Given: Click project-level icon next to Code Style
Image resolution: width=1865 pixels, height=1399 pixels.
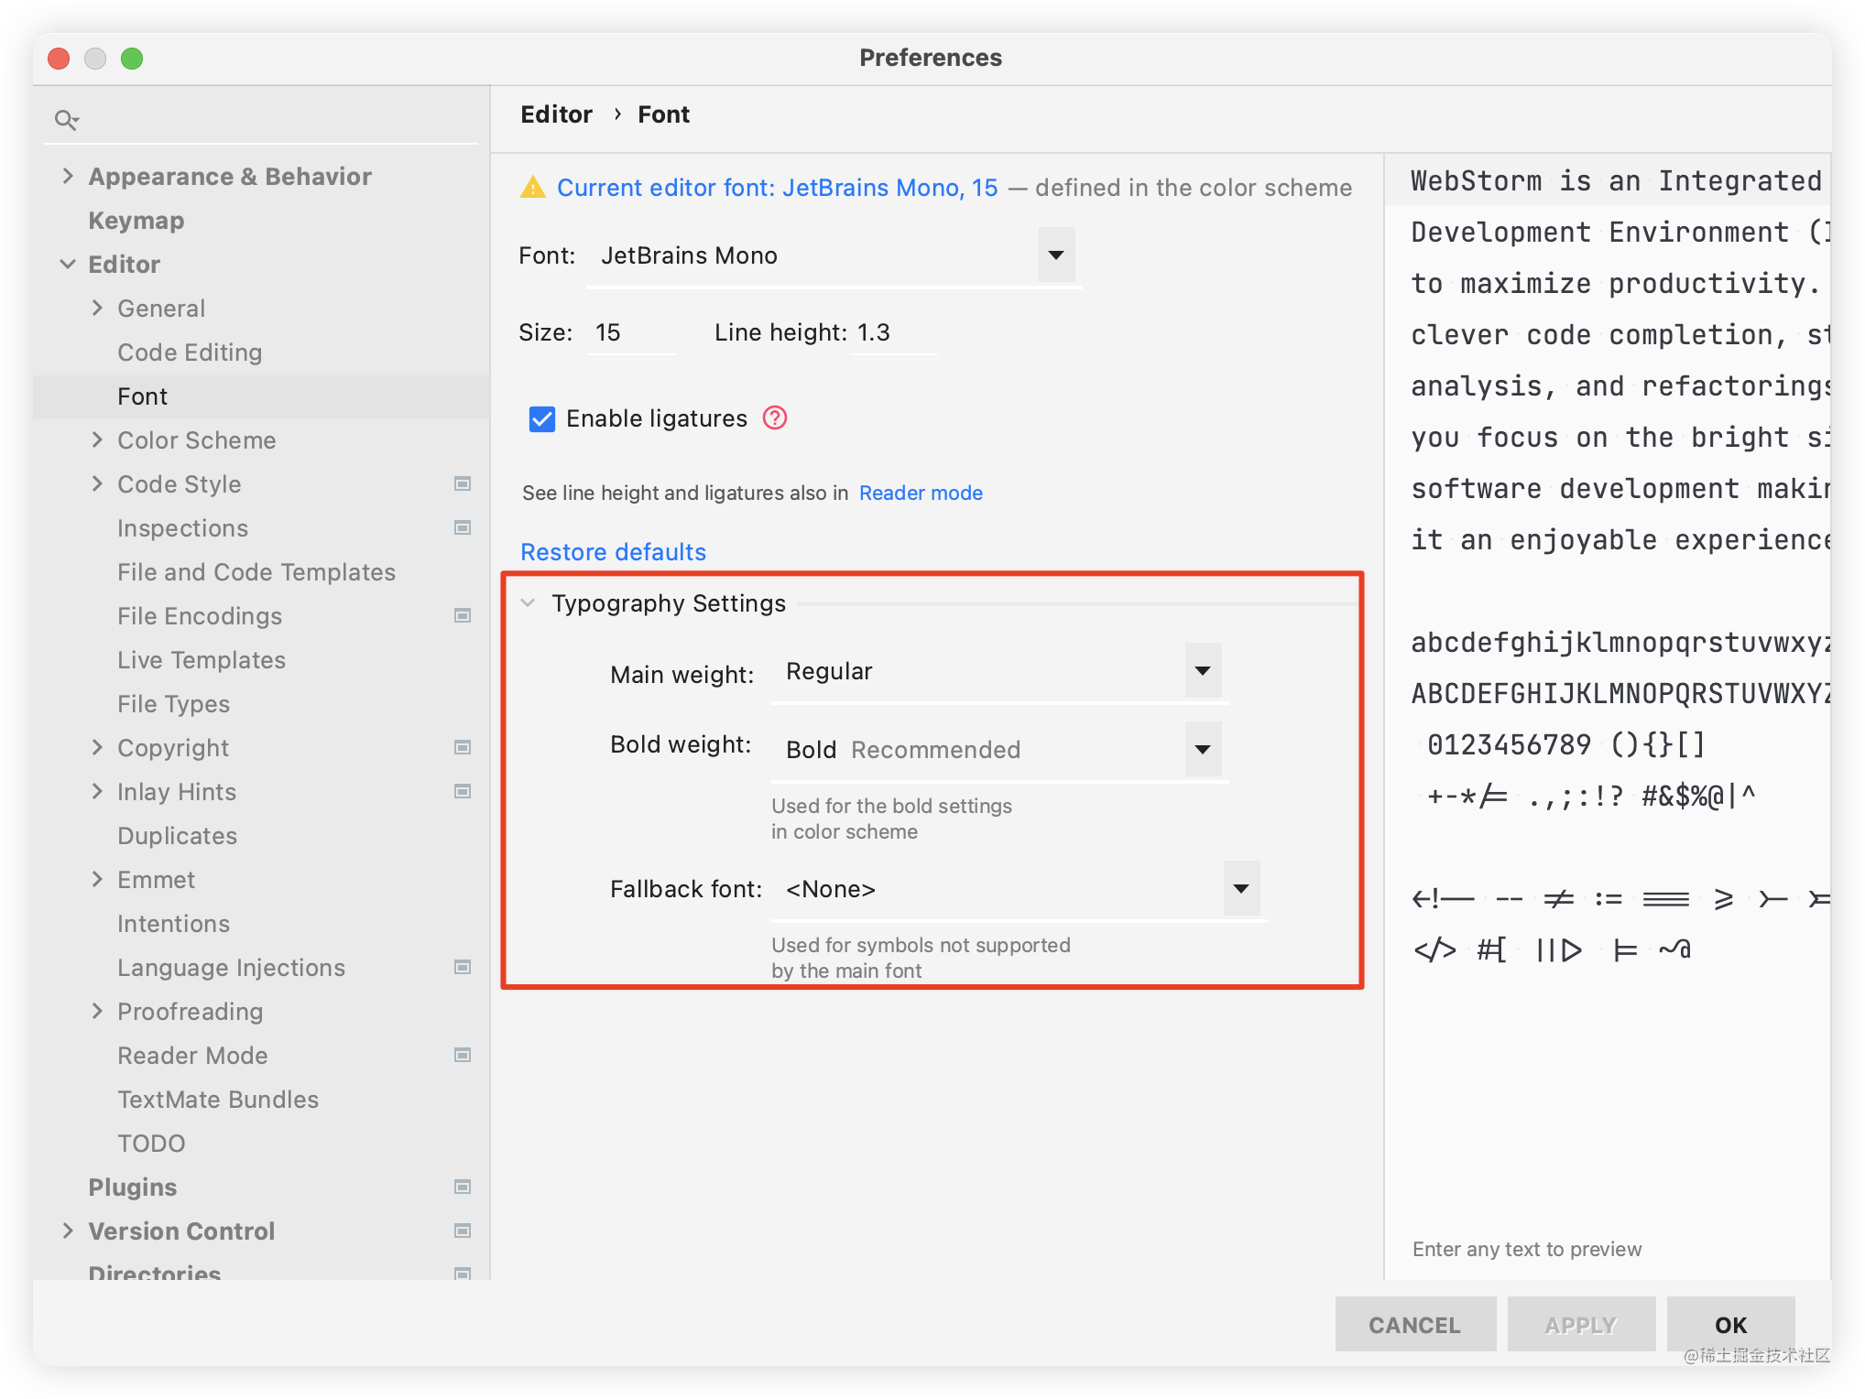Looking at the screenshot, I should (x=463, y=483).
